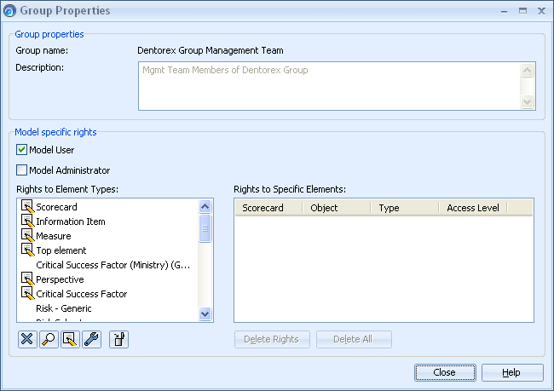Click the rights icon beside Scorecard
554x391 pixels.
[x=27, y=207]
